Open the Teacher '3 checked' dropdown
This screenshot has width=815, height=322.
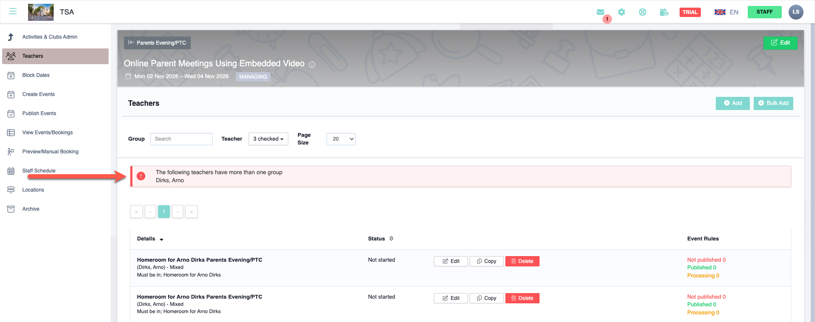[268, 139]
